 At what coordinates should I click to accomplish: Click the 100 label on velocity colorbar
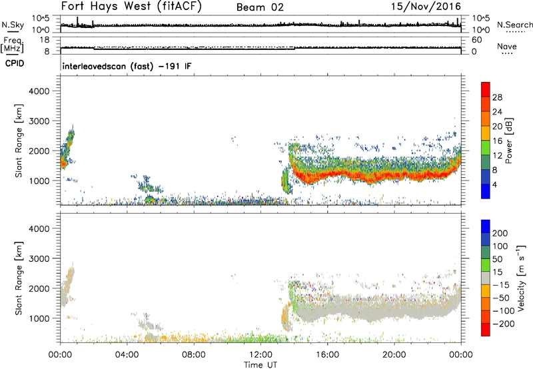(500, 246)
